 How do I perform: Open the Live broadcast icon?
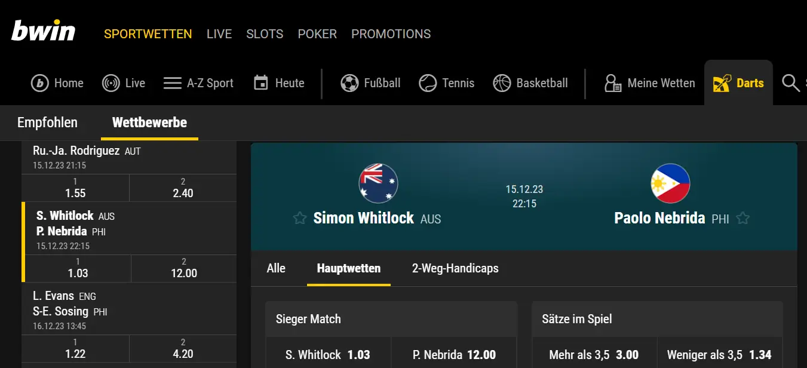111,83
